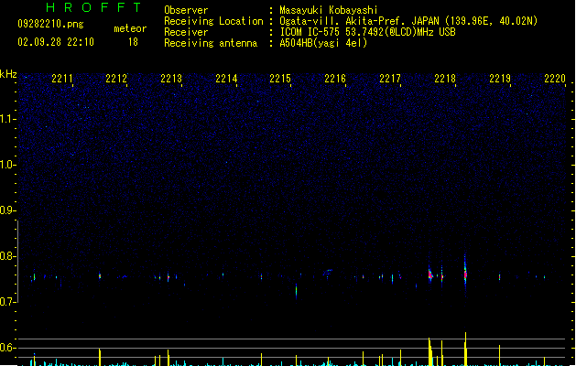Click the meteor label

point(130,28)
